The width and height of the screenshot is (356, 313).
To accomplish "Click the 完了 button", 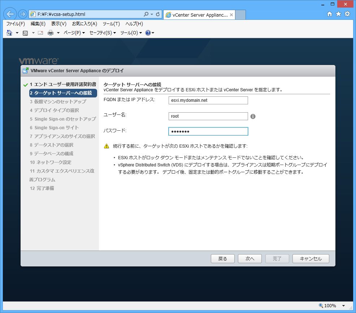I will pyautogui.click(x=277, y=258).
